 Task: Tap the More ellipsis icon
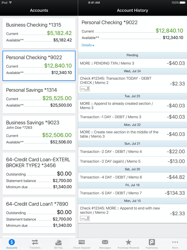coord(175,244)
